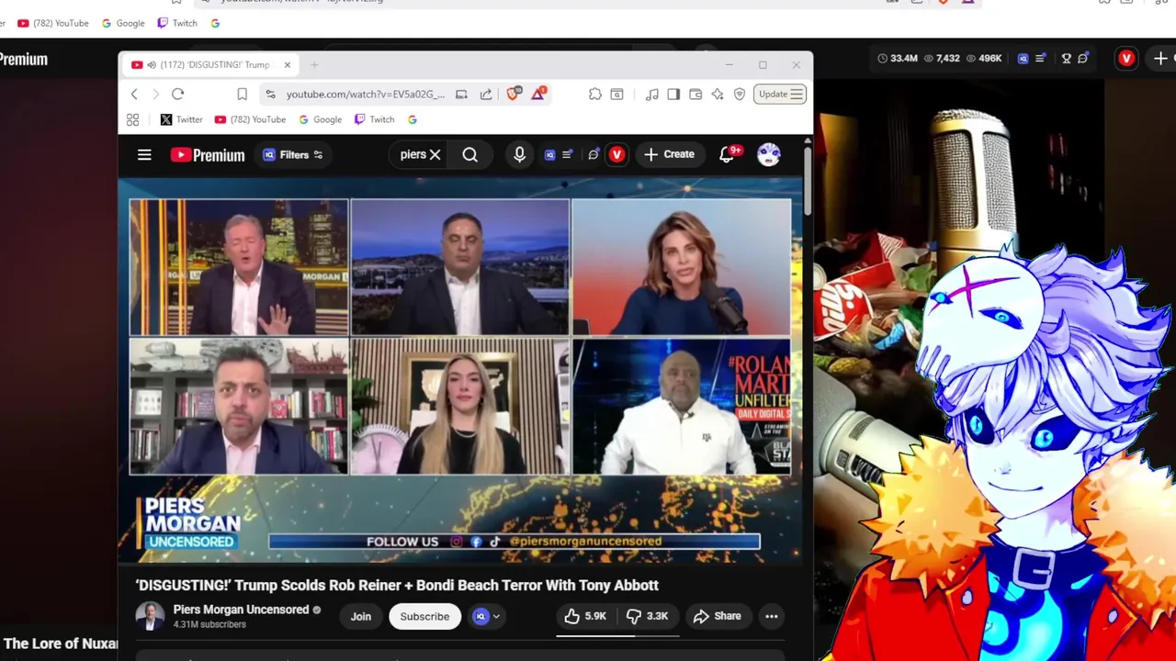Open the vidIQ icon in background window header
The image size is (1176, 661).
pyautogui.click(x=1023, y=59)
